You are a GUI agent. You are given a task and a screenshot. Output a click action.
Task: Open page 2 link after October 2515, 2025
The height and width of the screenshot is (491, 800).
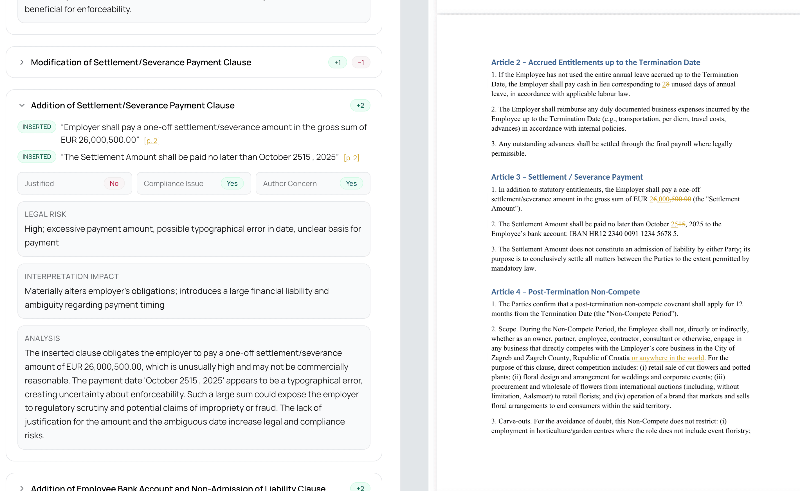(351, 158)
